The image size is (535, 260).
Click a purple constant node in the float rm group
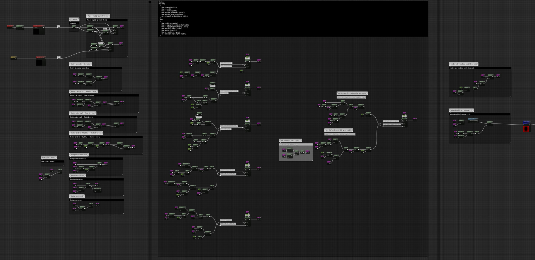284,149
